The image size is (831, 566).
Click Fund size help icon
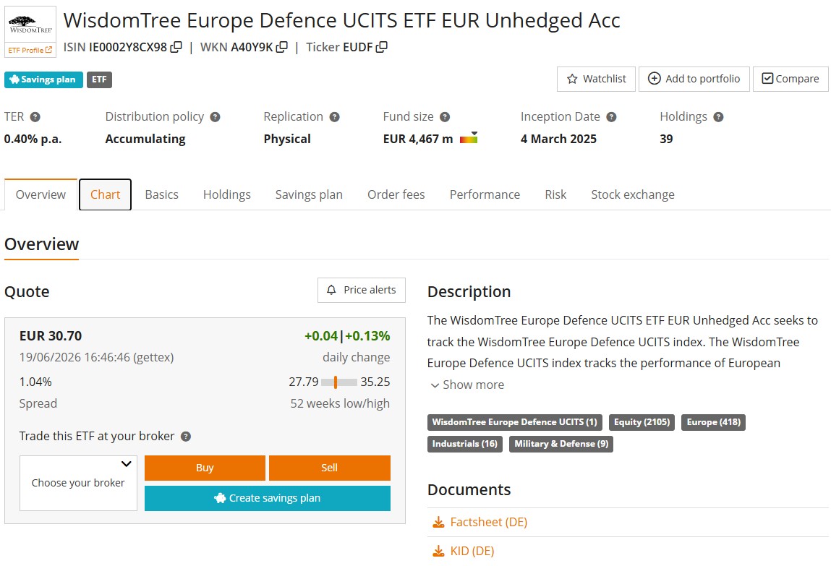pyautogui.click(x=446, y=117)
